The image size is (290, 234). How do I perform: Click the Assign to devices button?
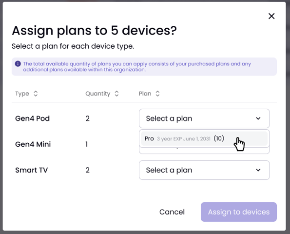click(239, 212)
